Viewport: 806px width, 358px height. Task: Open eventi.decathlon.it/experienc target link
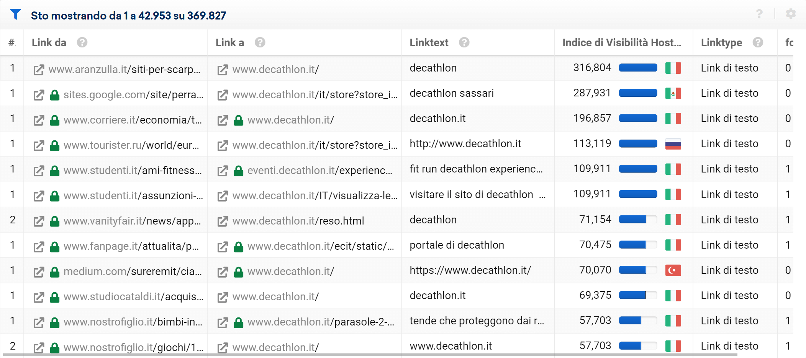(320, 171)
